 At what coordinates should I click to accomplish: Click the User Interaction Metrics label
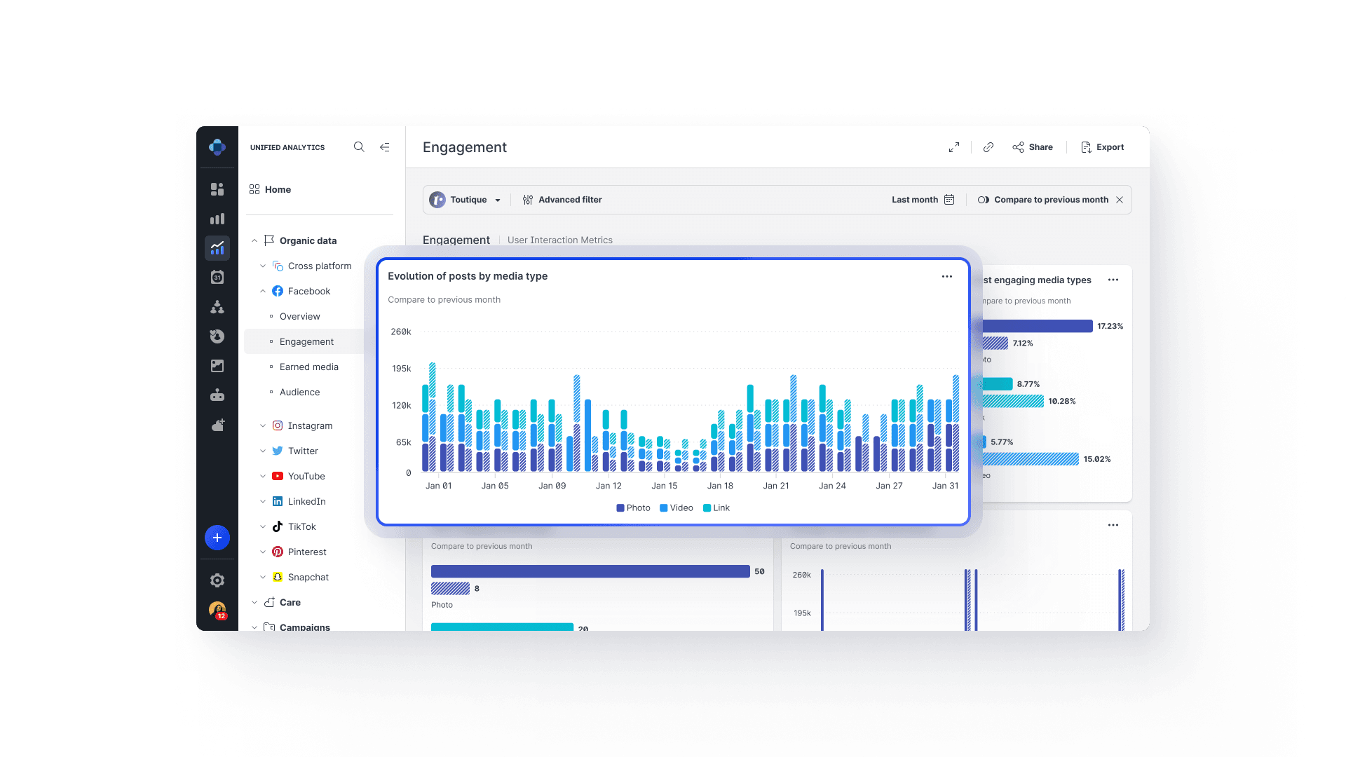pos(560,240)
